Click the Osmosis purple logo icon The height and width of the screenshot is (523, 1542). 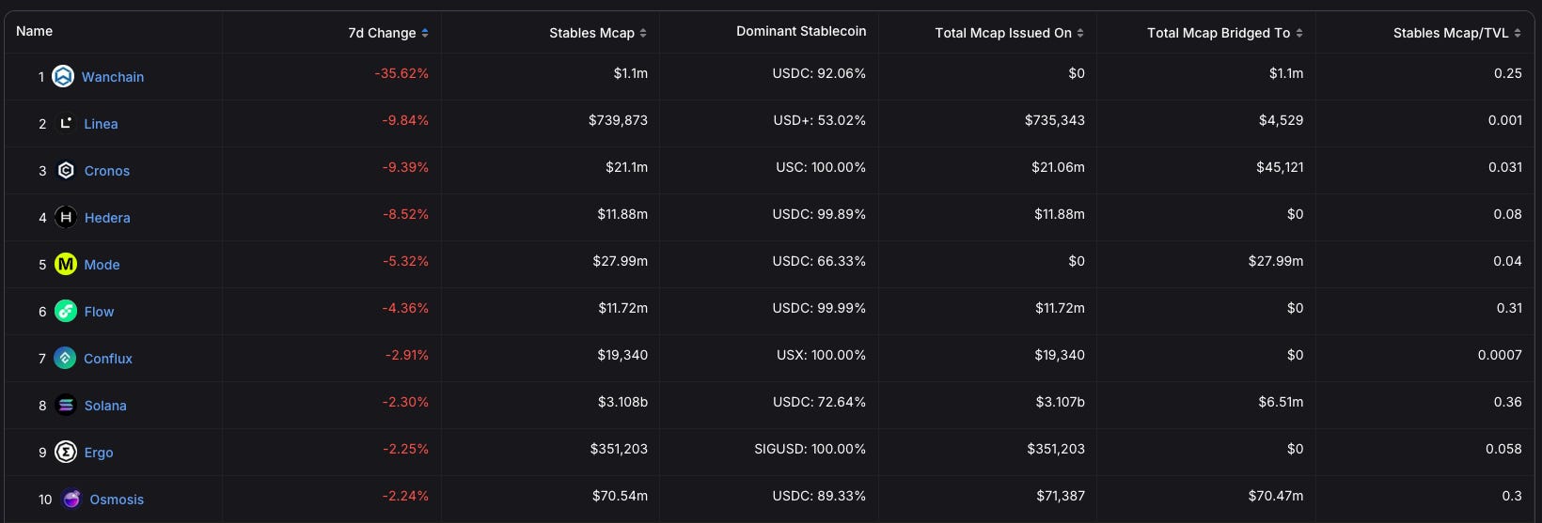[71, 500]
